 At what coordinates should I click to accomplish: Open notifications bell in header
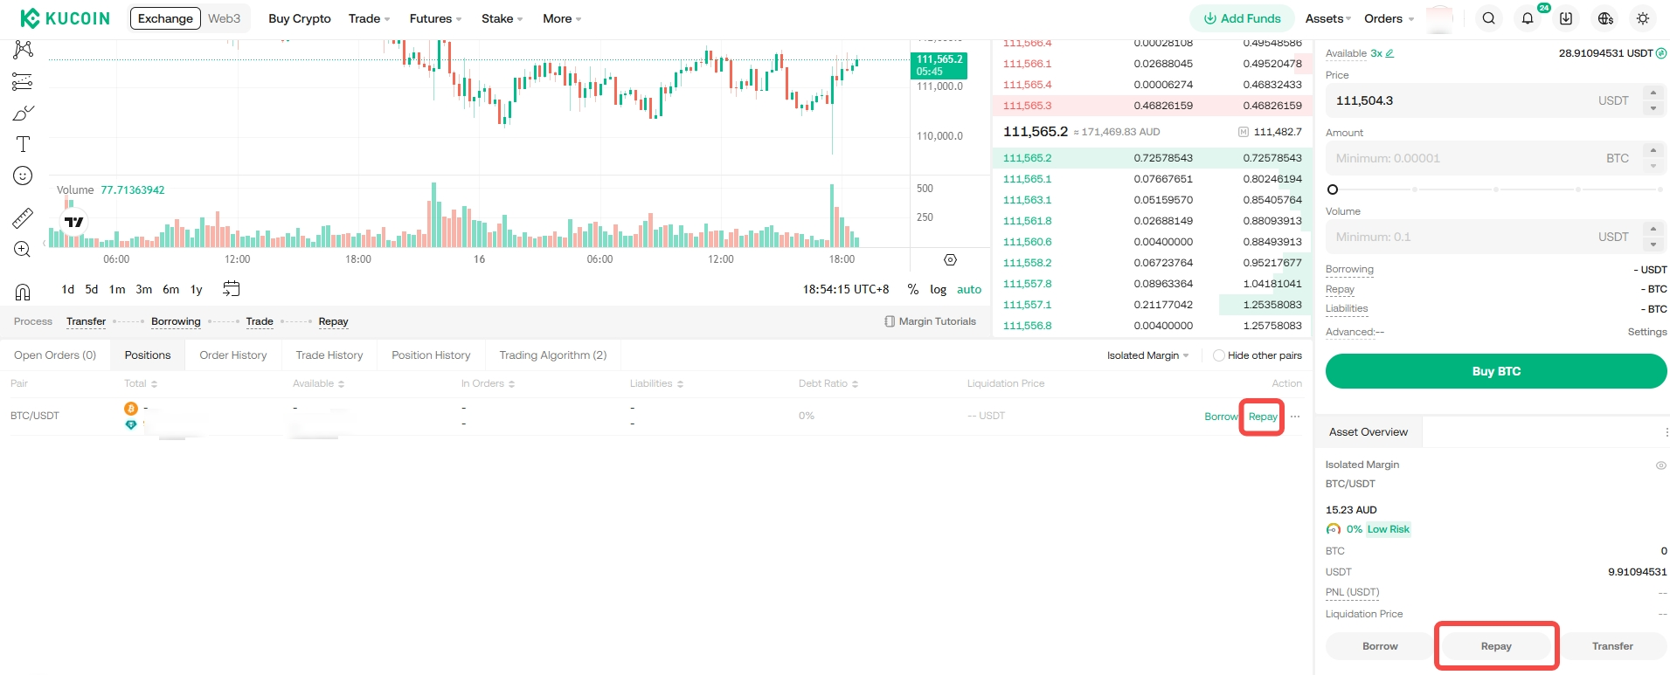pyautogui.click(x=1527, y=18)
